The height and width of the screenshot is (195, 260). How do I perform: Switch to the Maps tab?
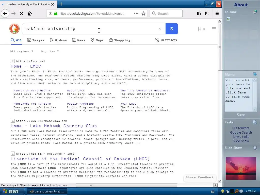coord(97,40)
